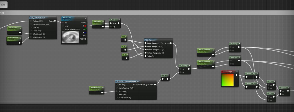Collapse the UVDistTex node preview arrow
Image resolution: width=294 pixels, height=112 pixels.
(x=86, y=18)
